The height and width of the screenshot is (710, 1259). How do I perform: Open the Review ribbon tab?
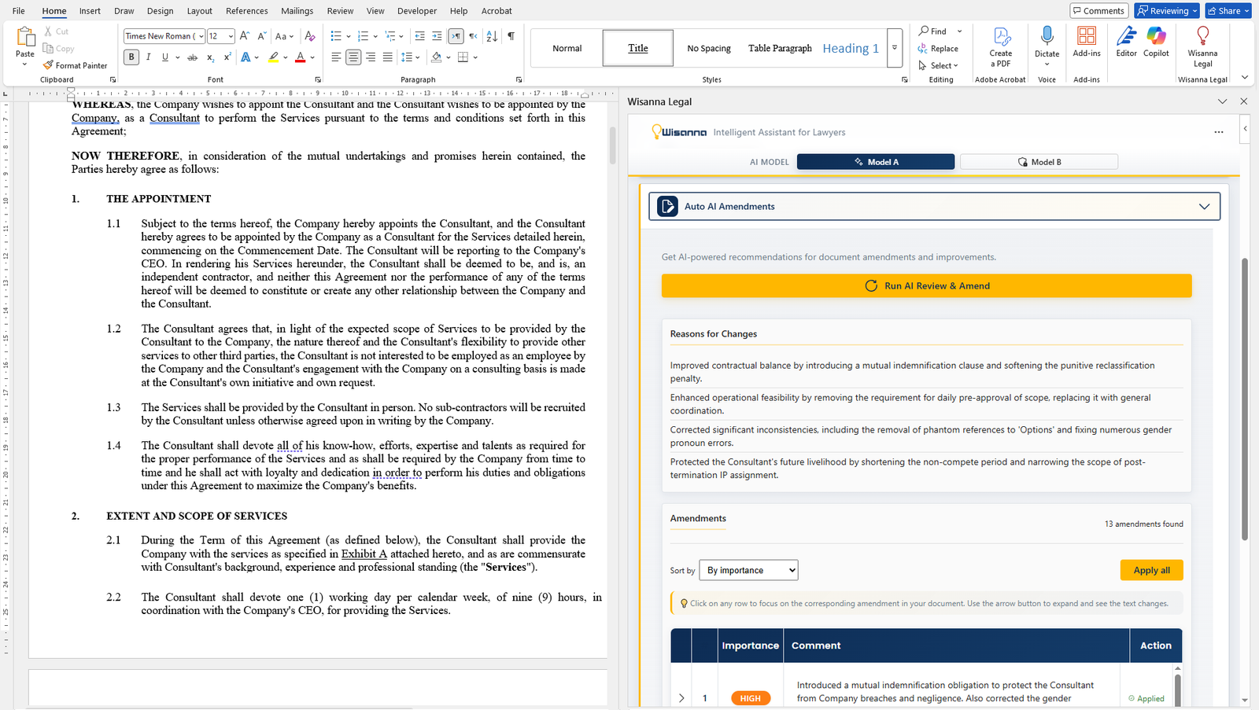[340, 11]
